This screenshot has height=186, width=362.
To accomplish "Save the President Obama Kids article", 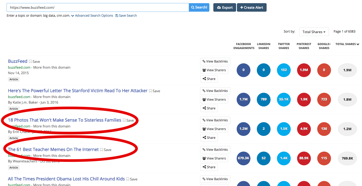I will pos(132,179).
